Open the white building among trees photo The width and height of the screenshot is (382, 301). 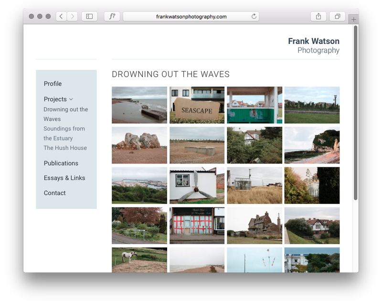coord(312,260)
